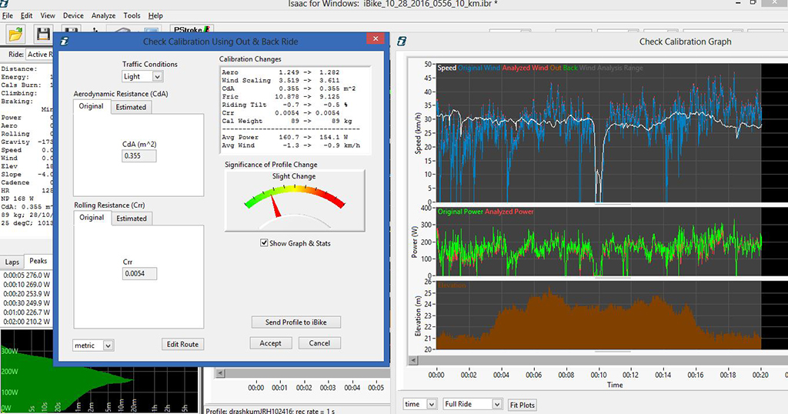Close the Check Calibration dialog
This screenshot has width=788, height=414.
376,39
